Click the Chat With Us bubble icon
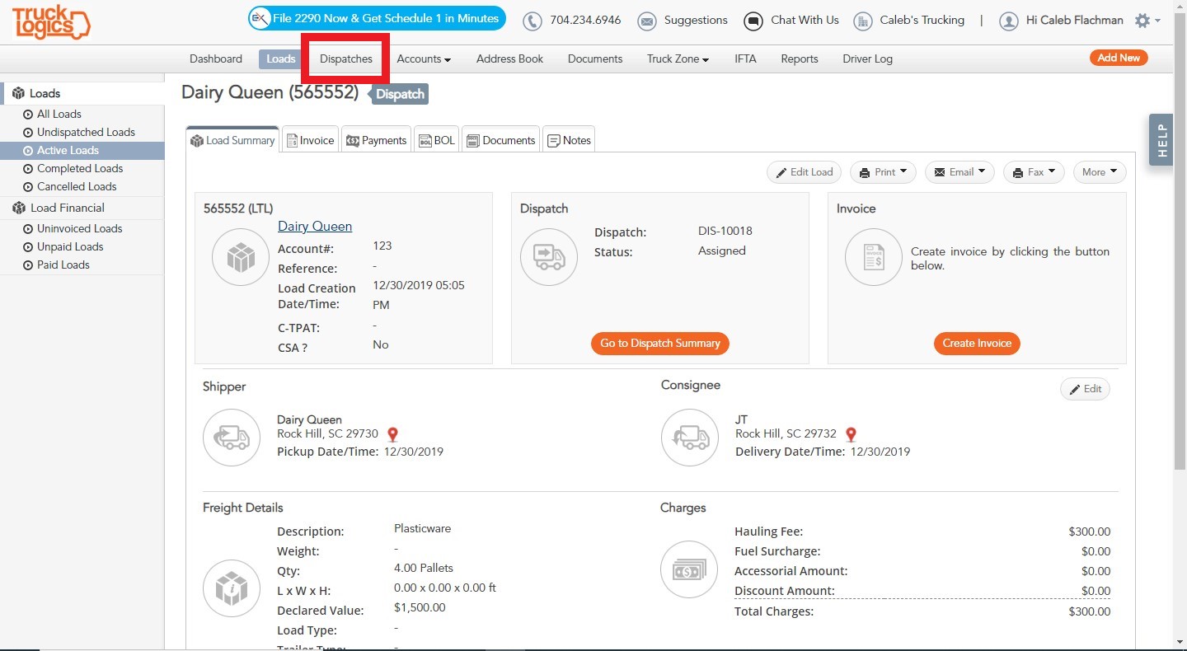This screenshot has height=651, width=1187. click(x=753, y=21)
